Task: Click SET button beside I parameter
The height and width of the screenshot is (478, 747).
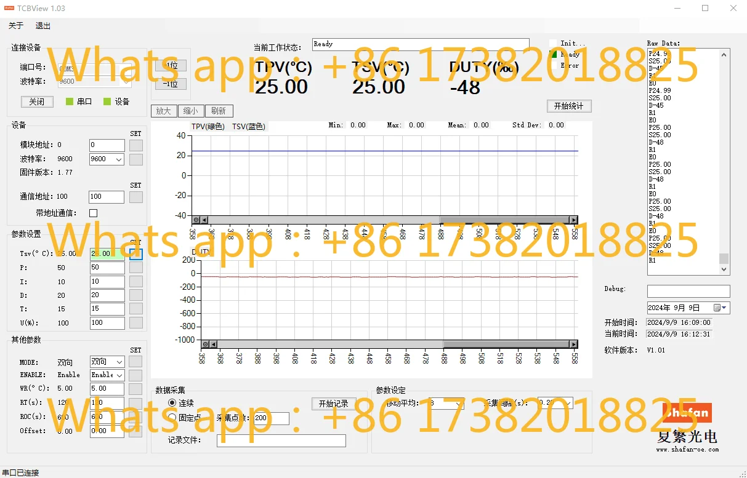Action: point(136,281)
